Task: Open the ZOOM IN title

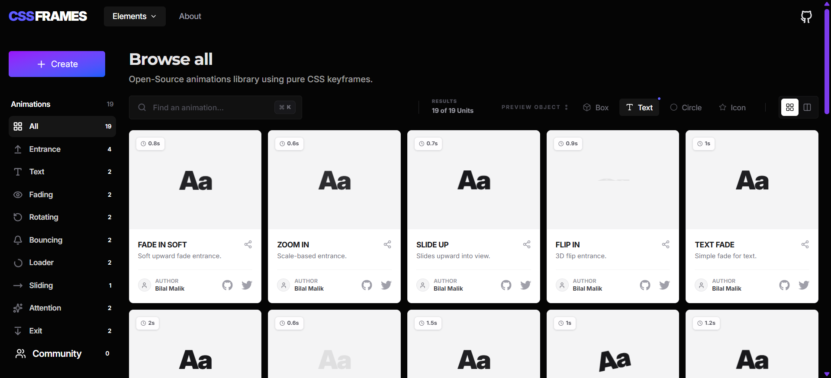Action: (x=293, y=245)
